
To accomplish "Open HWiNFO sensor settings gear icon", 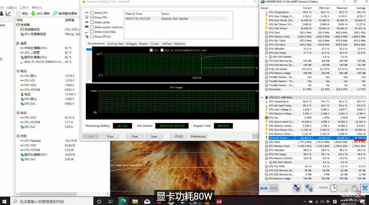I will pyautogui.click(x=354, y=188).
